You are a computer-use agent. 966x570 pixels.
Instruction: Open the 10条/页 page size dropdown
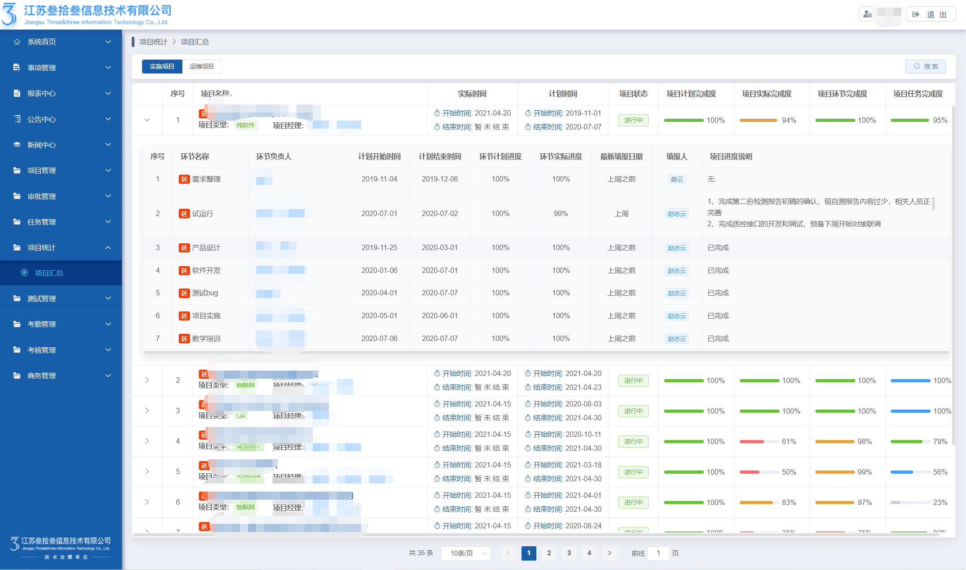pos(466,553)
